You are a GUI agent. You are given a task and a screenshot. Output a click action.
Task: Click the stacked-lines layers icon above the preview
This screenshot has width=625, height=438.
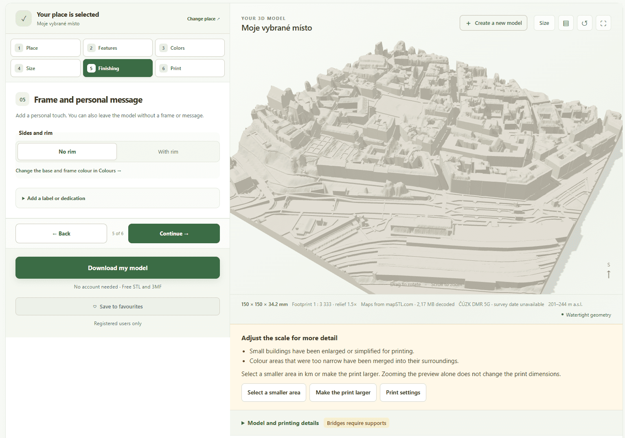pos(566,23)
